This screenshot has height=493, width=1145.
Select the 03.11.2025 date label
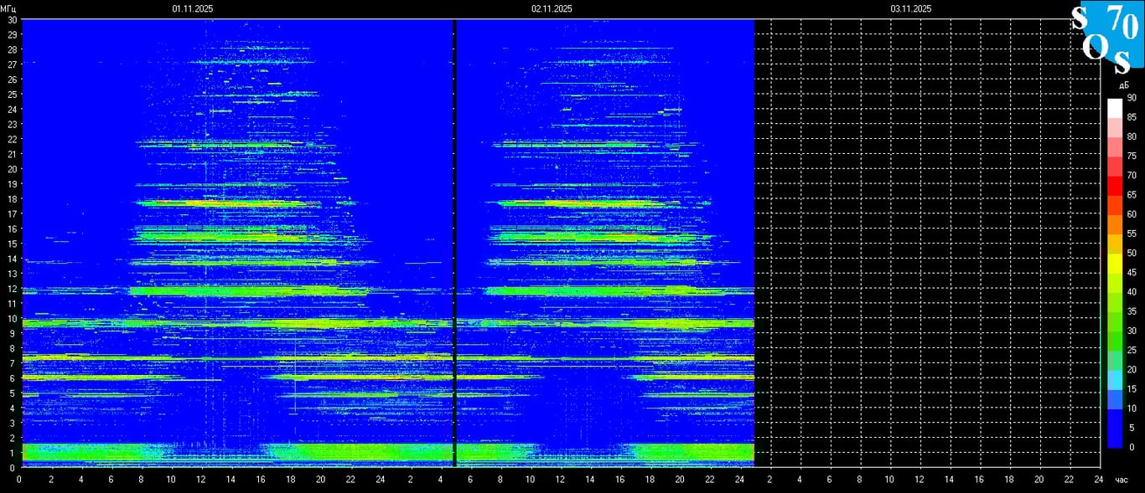[911, 8]
